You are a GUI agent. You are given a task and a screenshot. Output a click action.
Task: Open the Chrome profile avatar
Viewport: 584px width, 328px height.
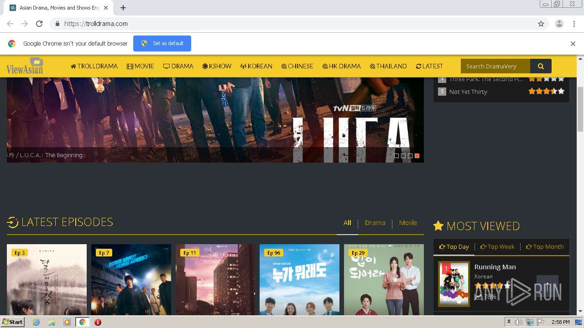559,24
